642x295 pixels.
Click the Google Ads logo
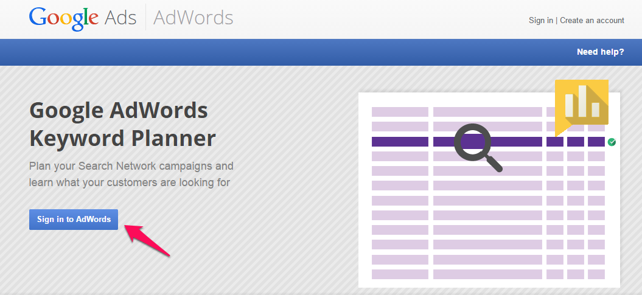pos(83,18)
